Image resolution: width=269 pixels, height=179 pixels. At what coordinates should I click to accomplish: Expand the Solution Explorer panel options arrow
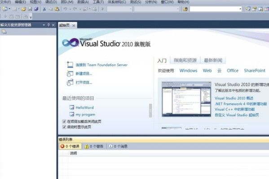(44, 25)
